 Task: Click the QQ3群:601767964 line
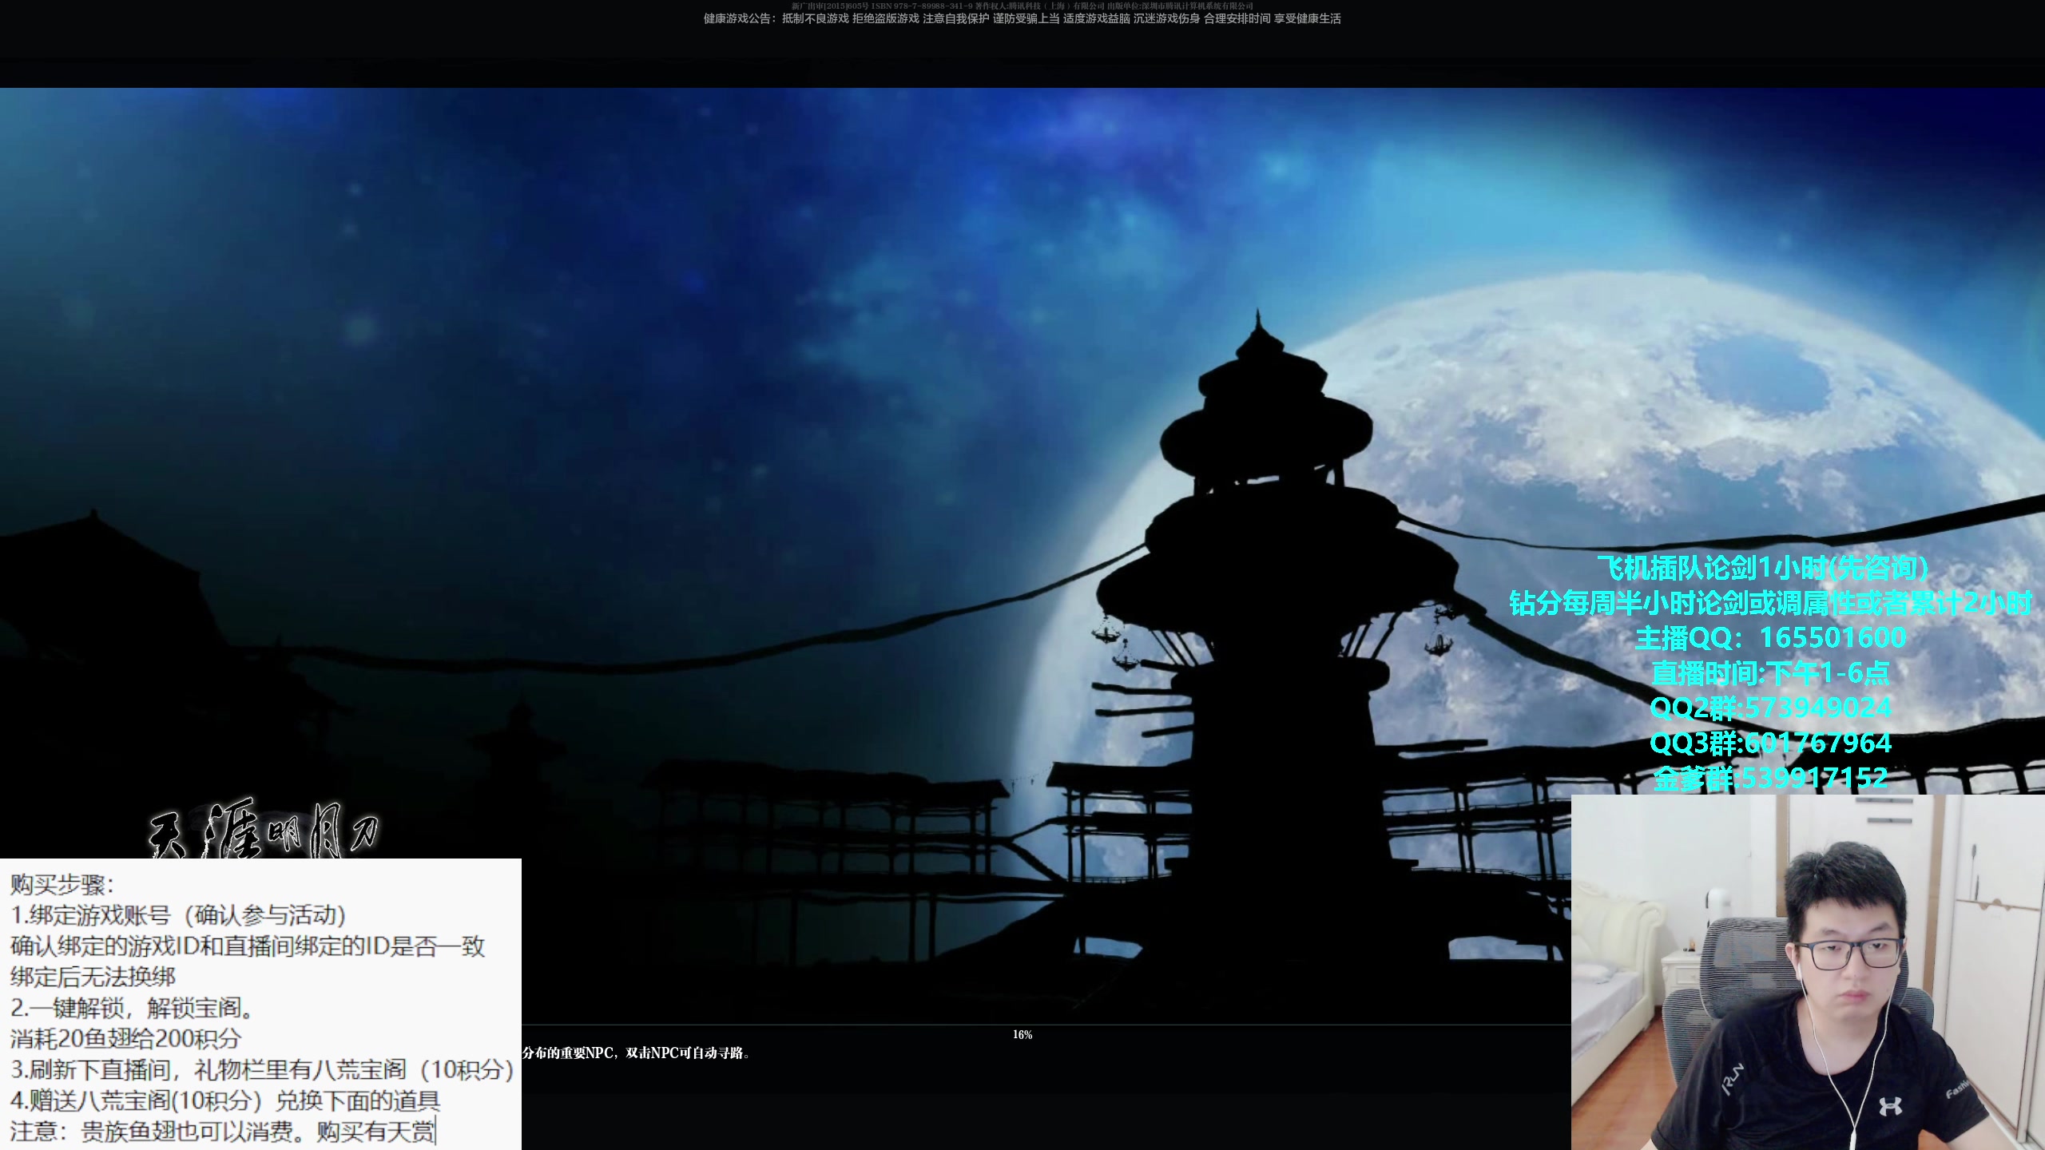pyautogui.click(x=1770, y=743)
